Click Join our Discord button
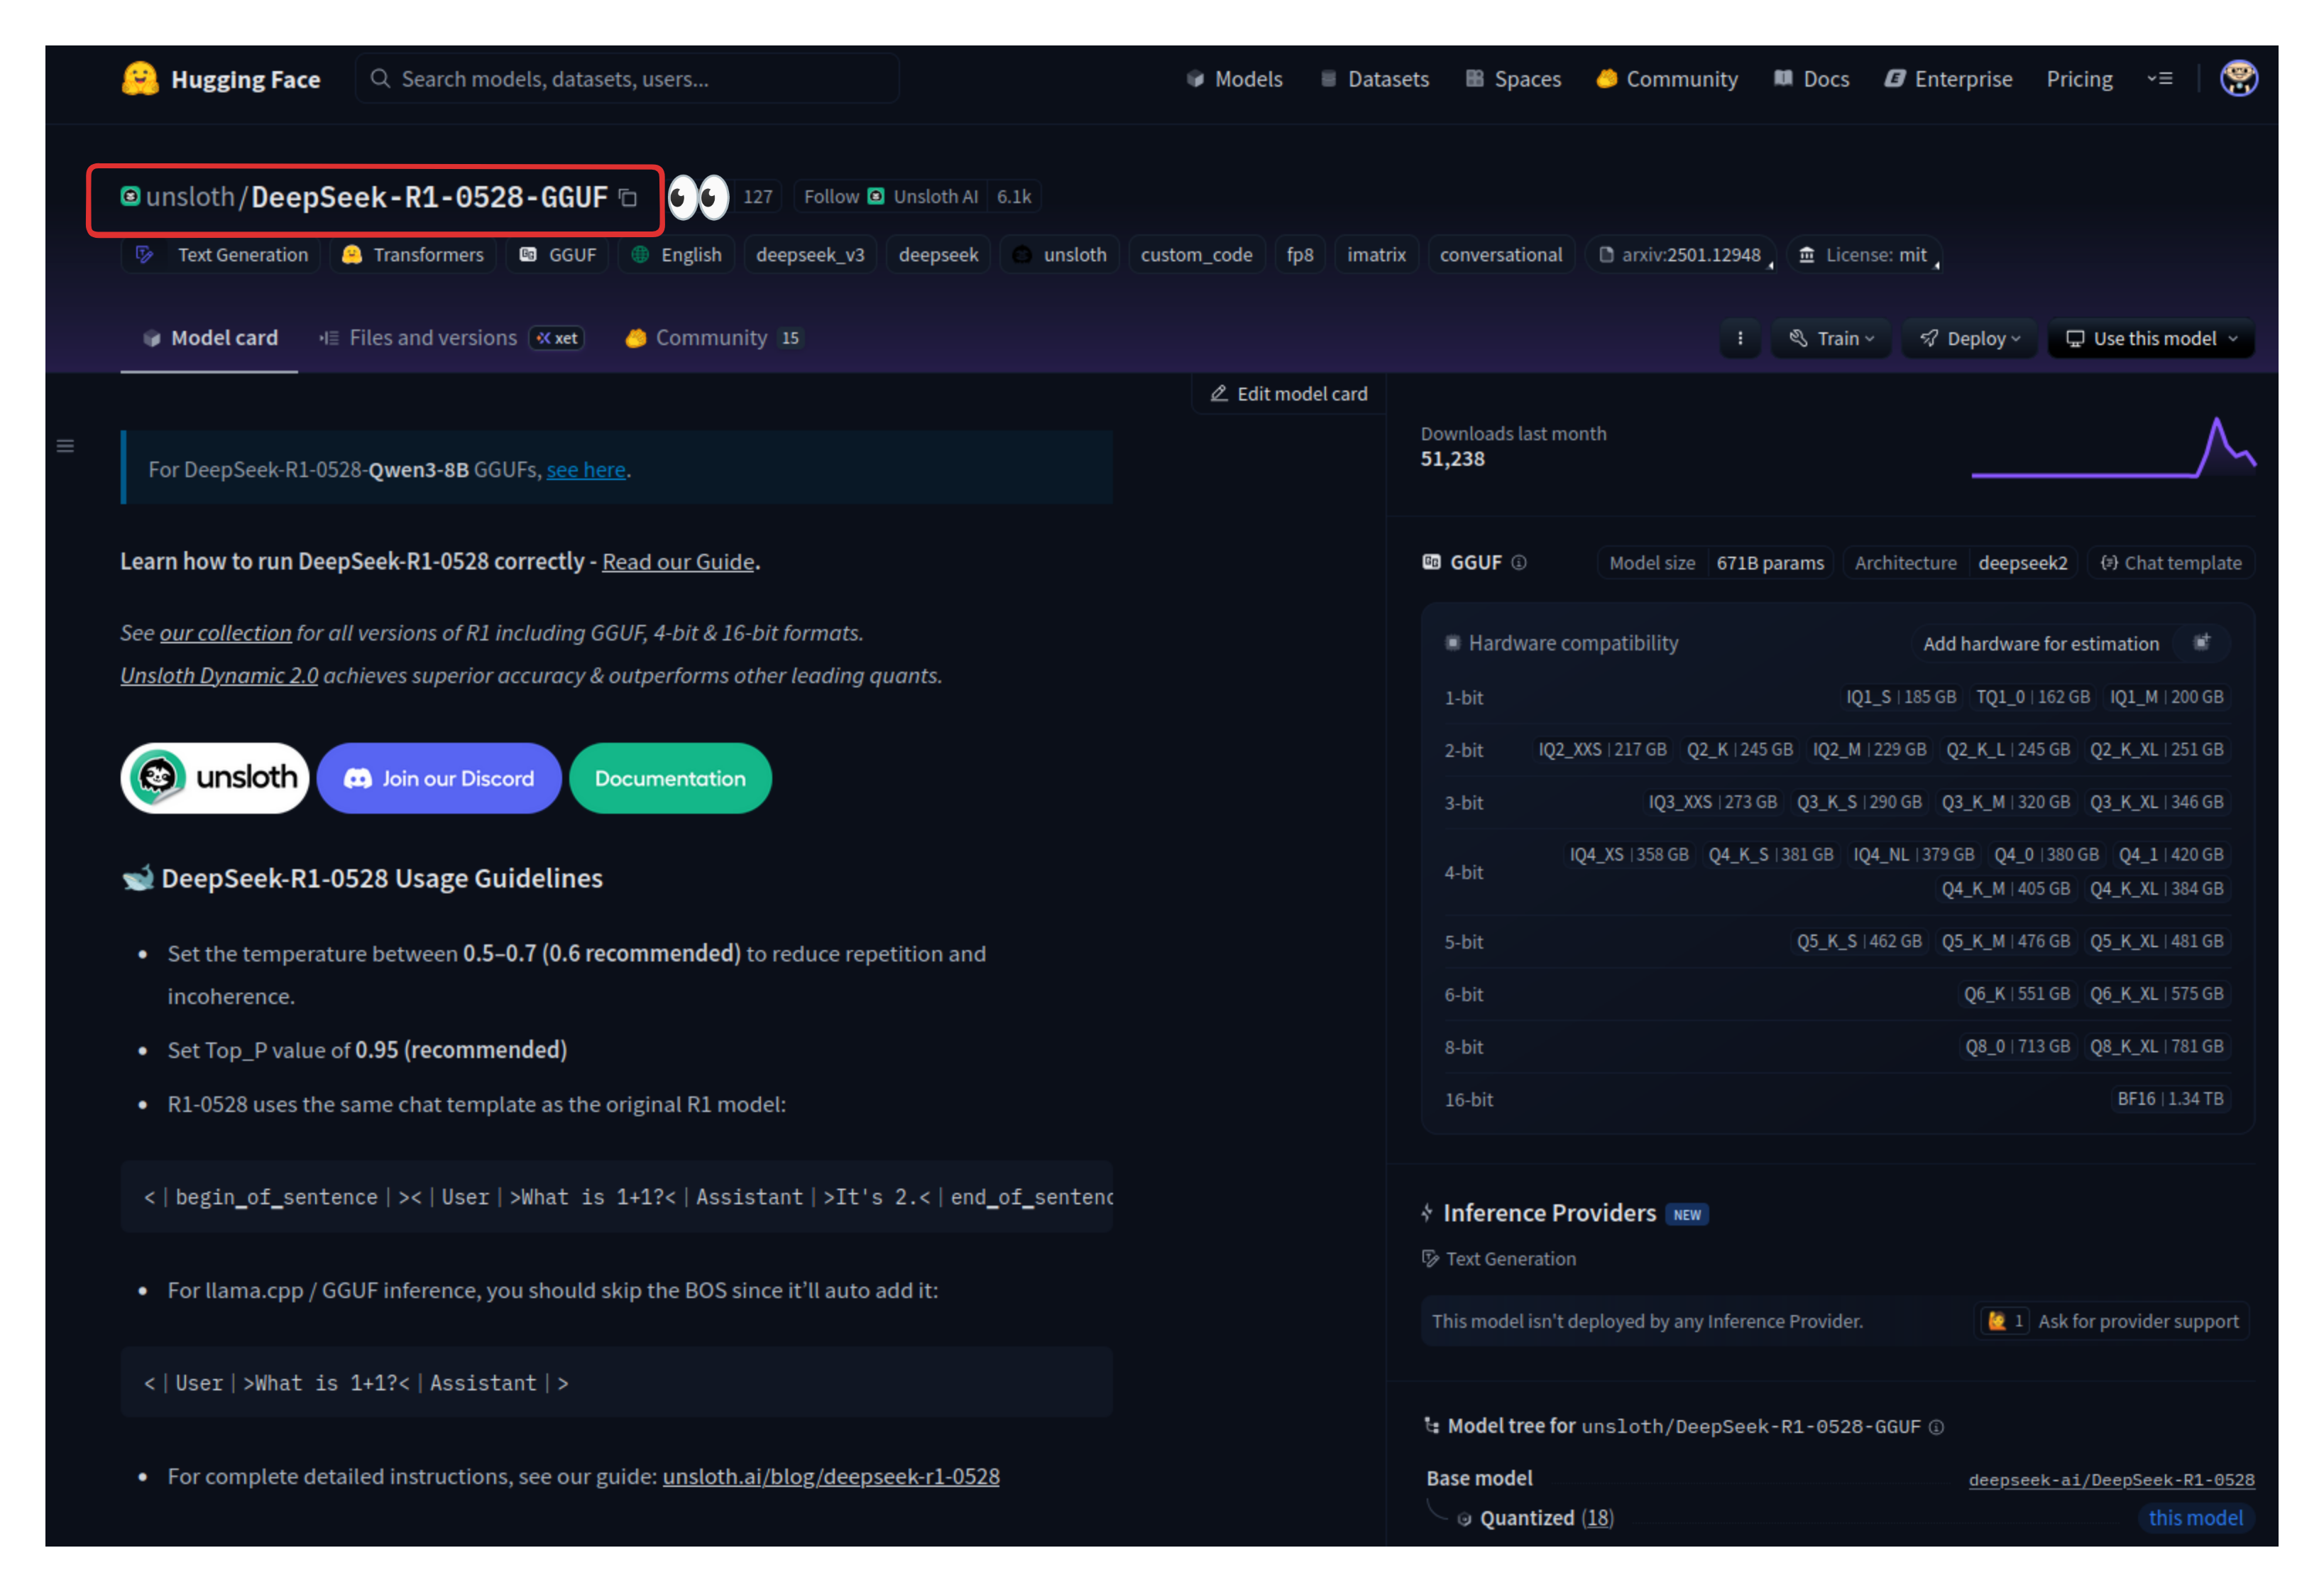The image size is (2324, 1592). [439, 778]
